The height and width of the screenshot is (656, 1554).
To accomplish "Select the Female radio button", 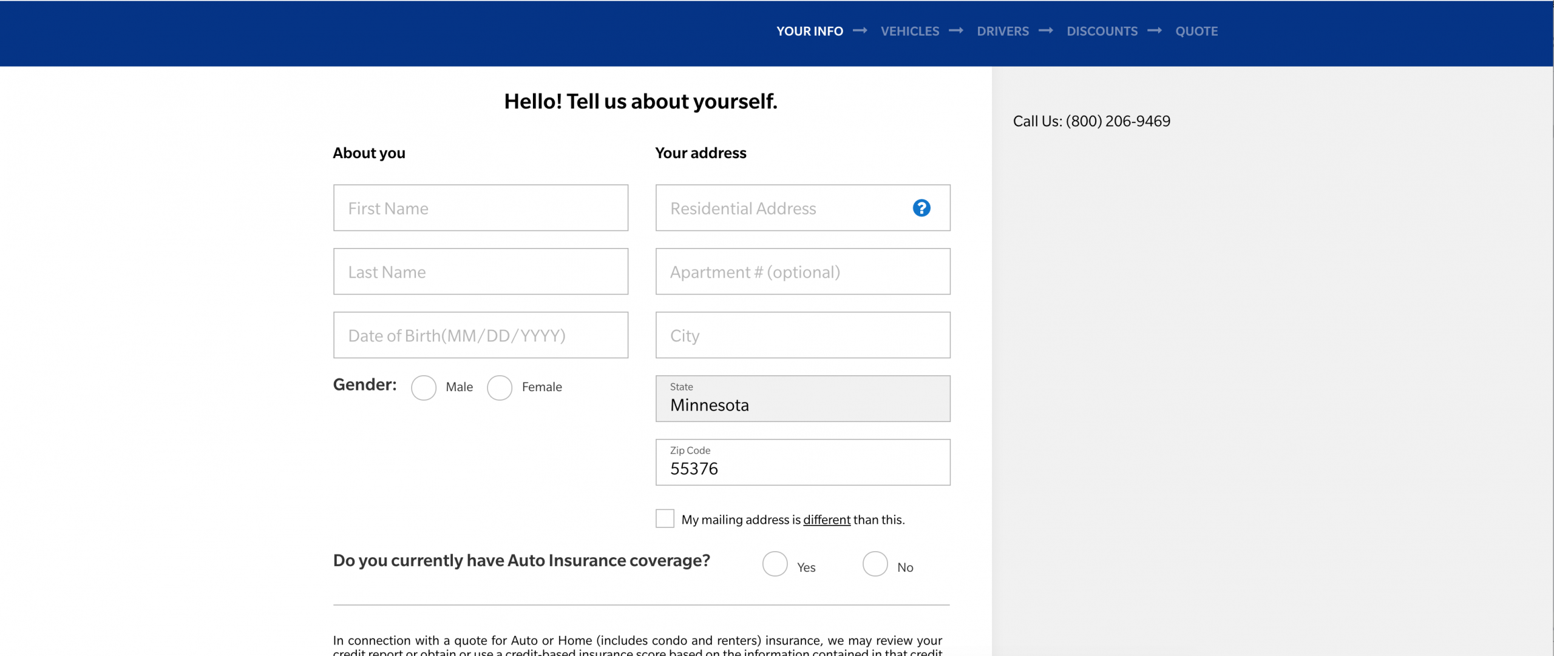I will 500,387.
